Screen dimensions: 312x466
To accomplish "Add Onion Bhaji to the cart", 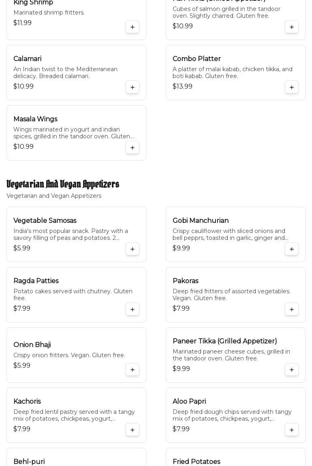I will point(132,370).
